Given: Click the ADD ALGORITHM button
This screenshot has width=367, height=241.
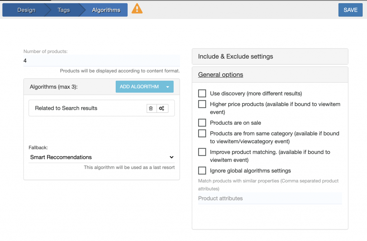Looking at the screenshot, I should (139, 87).
